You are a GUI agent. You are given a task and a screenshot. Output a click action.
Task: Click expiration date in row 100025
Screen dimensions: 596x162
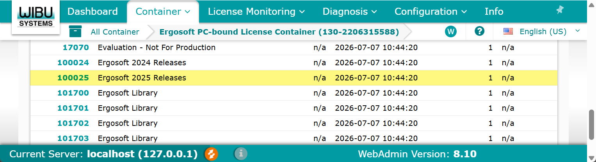(x=376, y=78)
